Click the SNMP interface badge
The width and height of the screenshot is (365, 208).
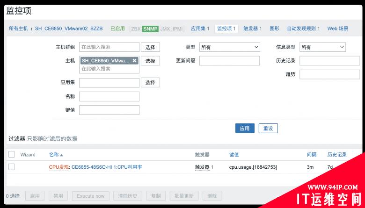coord(150,29)
